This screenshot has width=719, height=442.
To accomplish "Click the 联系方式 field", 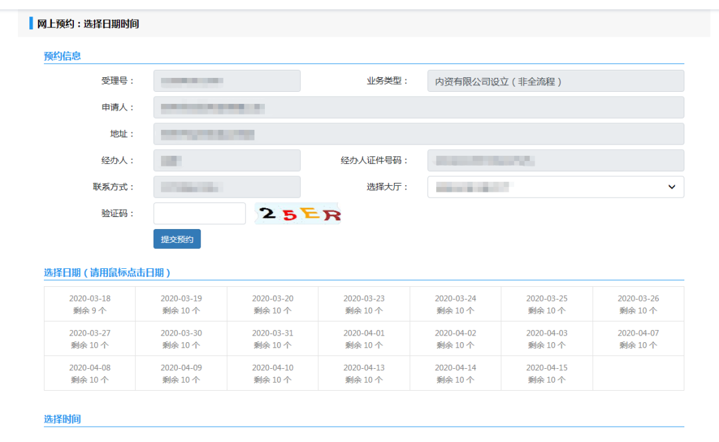I will click(x=227, y=187).
